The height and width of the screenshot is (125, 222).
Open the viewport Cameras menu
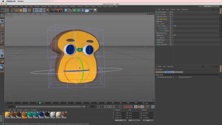click(15, 14)
